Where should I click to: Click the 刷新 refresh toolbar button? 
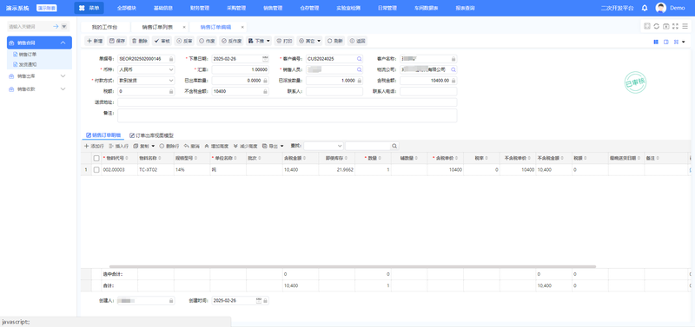[x=335, y=41]
